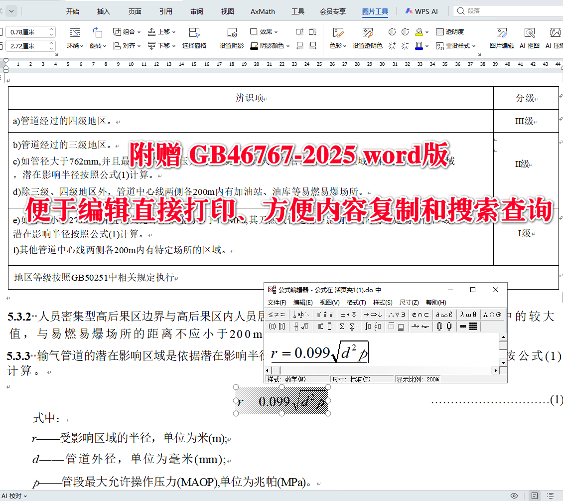563x501 pixels.
Task: Click the WPS AI button
Action: 421,11
